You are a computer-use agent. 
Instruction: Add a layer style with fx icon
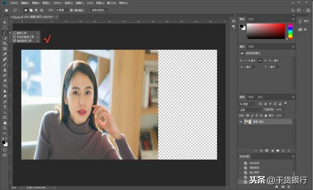(x=261, y=150)
